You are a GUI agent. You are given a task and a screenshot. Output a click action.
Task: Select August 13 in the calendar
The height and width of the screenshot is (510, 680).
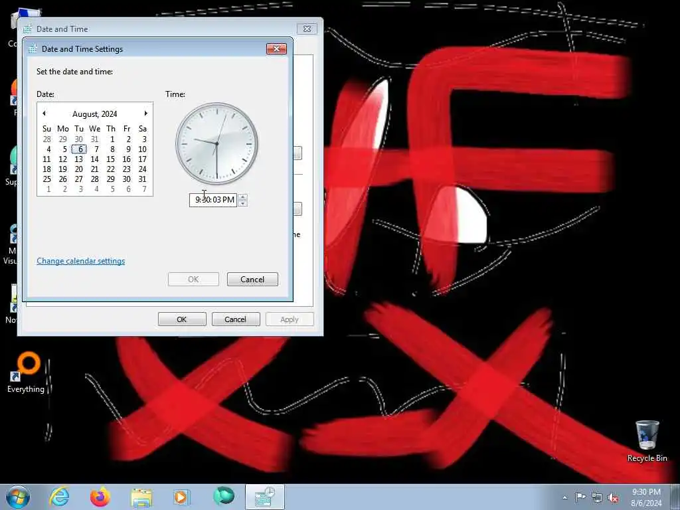[x=78, y=159]
